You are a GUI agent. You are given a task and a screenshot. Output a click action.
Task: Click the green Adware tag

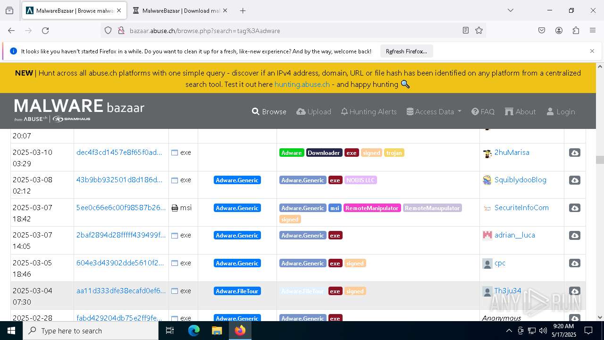tap(291, 153)
